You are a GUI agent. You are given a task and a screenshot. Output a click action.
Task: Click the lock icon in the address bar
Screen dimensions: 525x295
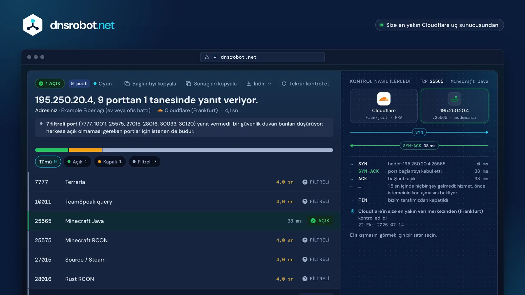[x=207, y=57]
